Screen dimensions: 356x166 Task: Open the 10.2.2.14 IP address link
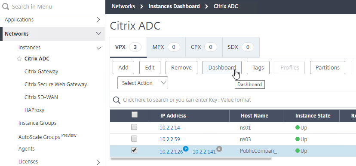tap(169, 127)
